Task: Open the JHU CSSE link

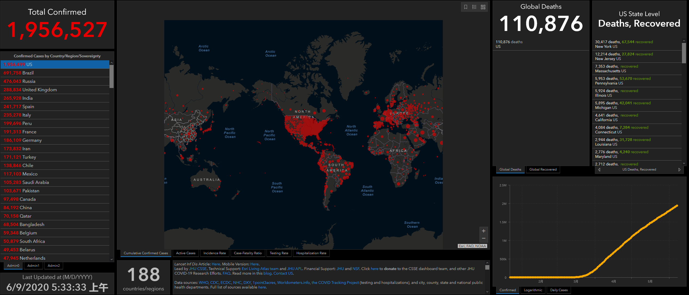Action: (198, 269)
